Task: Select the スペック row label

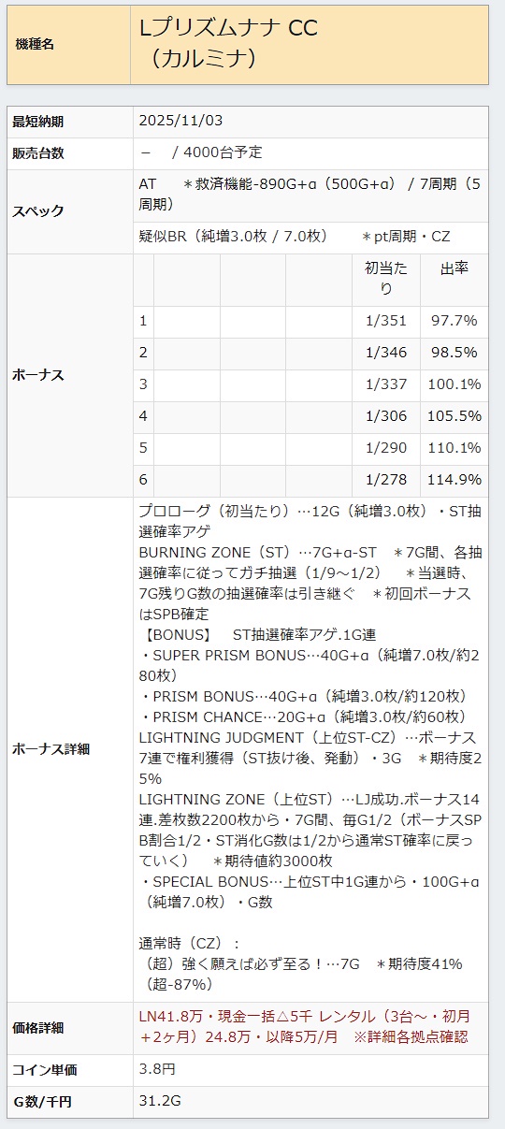Action: coord(38,211)
